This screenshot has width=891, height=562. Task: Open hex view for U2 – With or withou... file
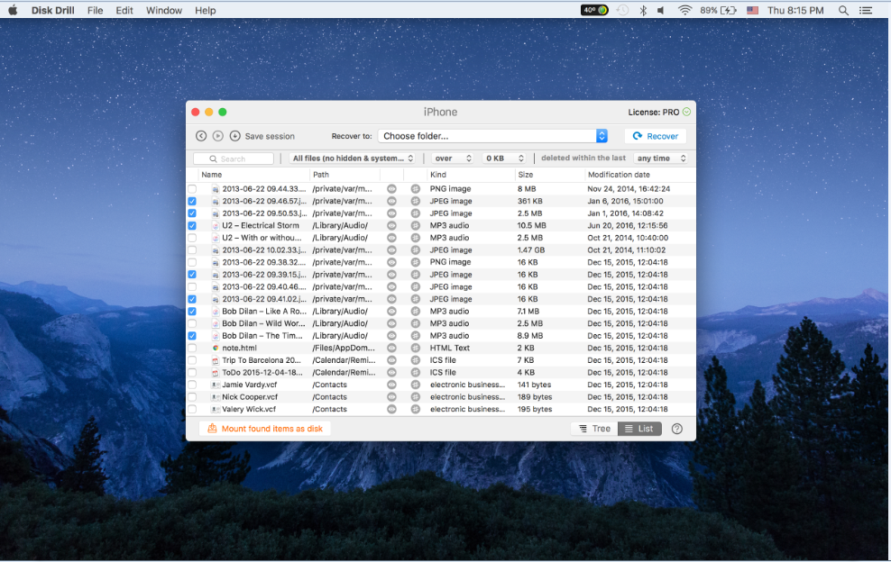(416, 238)
